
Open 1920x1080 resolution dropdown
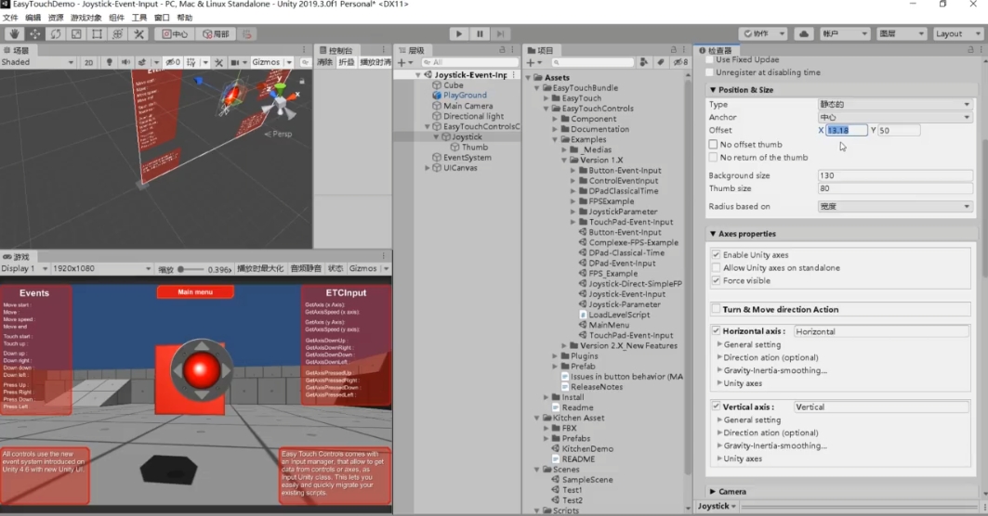click(x=101, y=269)
